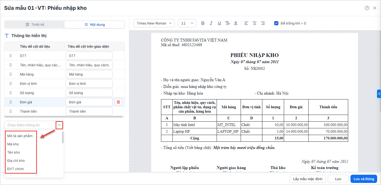This screenshot has height=185, width=381.
Task: Open the help icon in title bar
Action: click(367, 8)
